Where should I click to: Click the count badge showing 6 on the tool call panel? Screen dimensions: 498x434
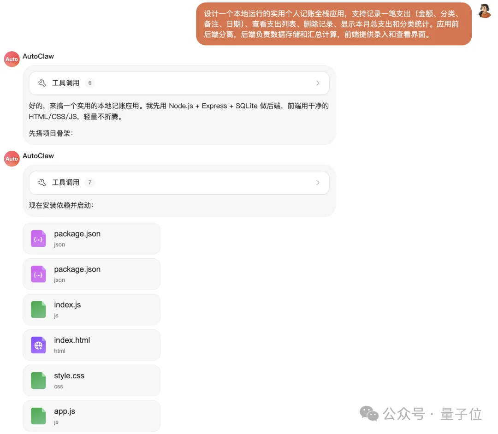(x=89, y=83)
